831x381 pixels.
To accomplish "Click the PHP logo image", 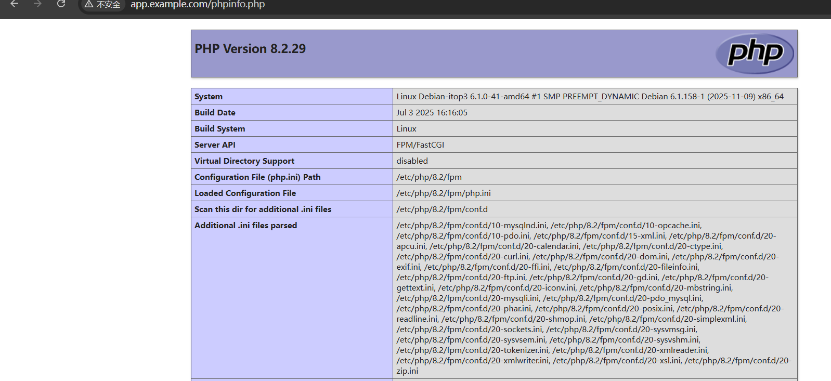I will pyautogui.click(x=754, y=54).
